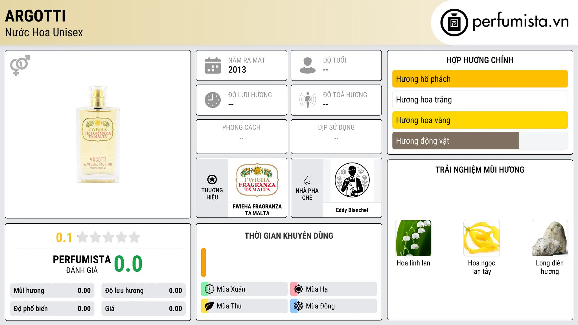This screenshot has height=325, width=578.
Task: Open the Fwieha Fragranza Ta'Malta brand logo
Action: pos(257,180)
